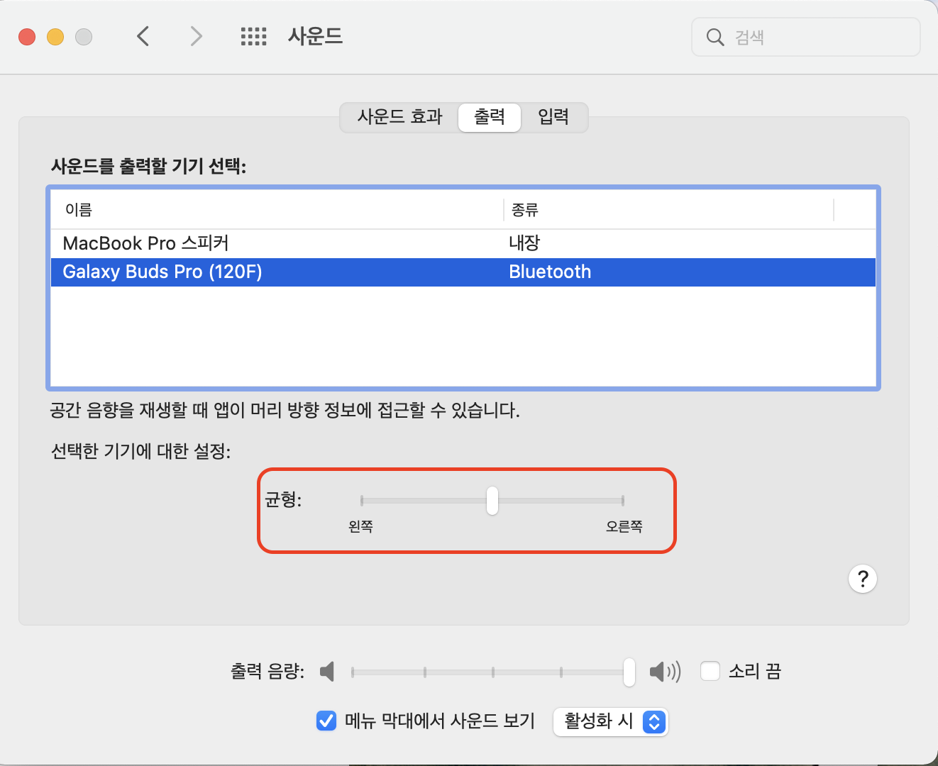
Task: Click the 내장 type cell
Action: pos(524,243)
